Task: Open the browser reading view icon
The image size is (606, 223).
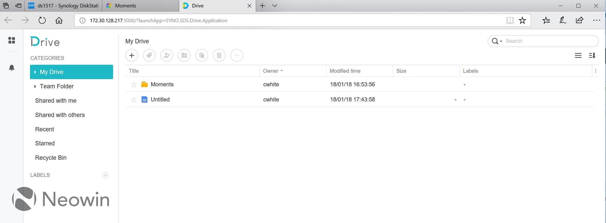Action: 510,20
